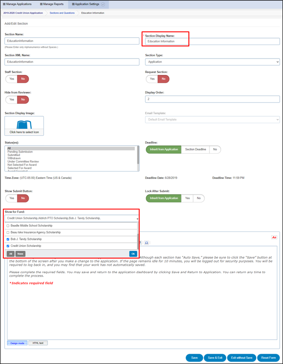The height and width of the screenshot is (364, 283).
Task: Expand the Section Type dropdown
Action: (212, 61)
